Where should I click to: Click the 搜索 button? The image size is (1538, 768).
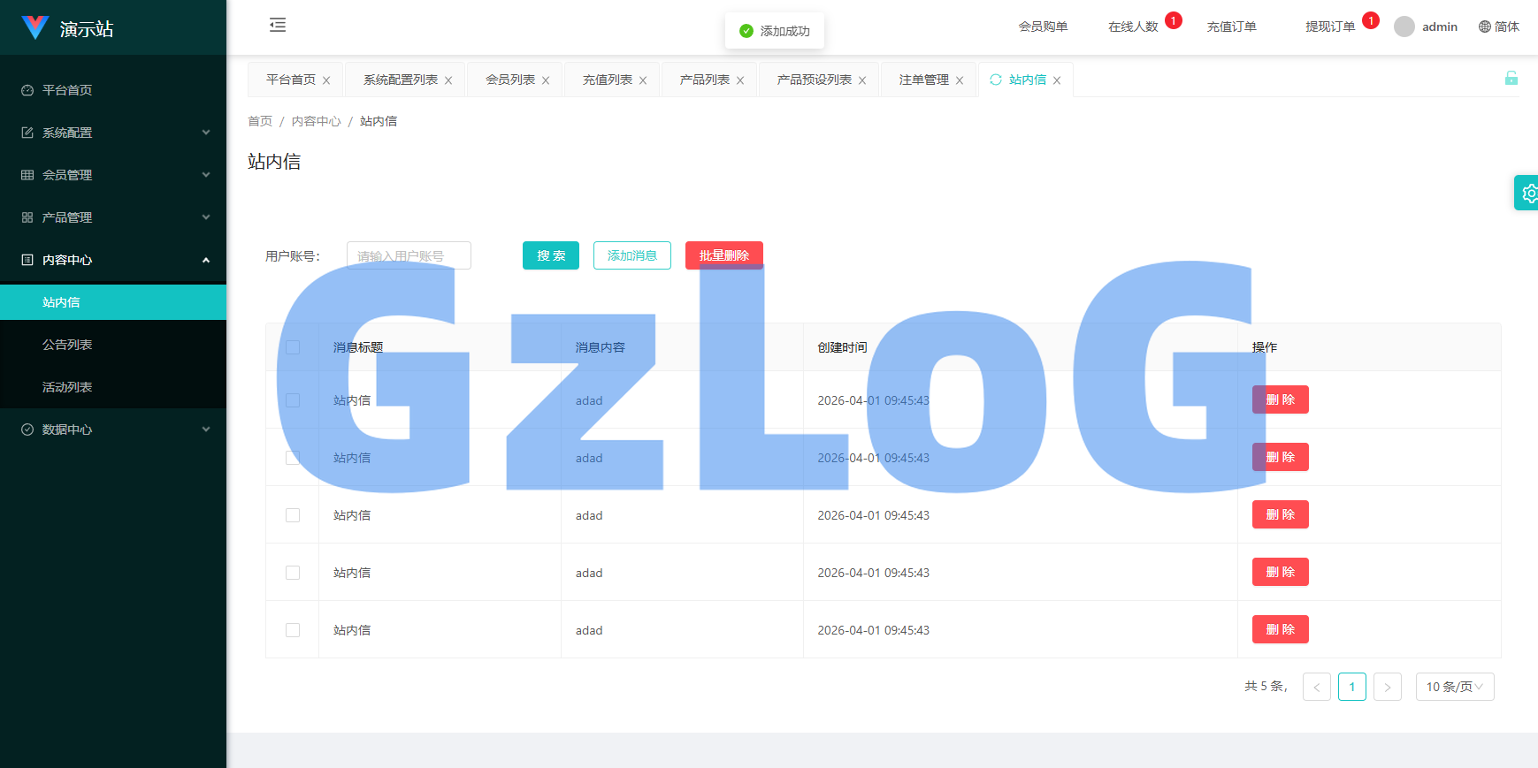[551, 255]
